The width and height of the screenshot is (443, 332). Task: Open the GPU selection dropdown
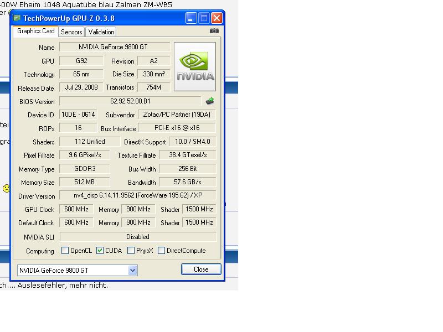point(132,271)
